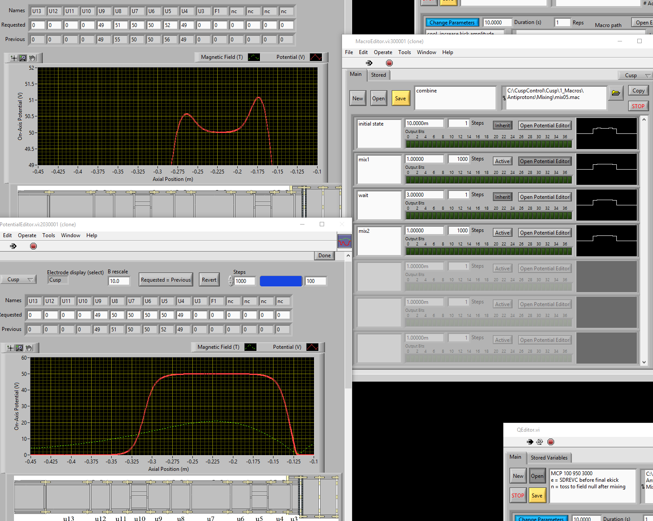Image resolution: width=653 pixels, height=521 pixels.
Task: Click the Steps increment stepper in PotentialEditor
Action: coord(231,279)
